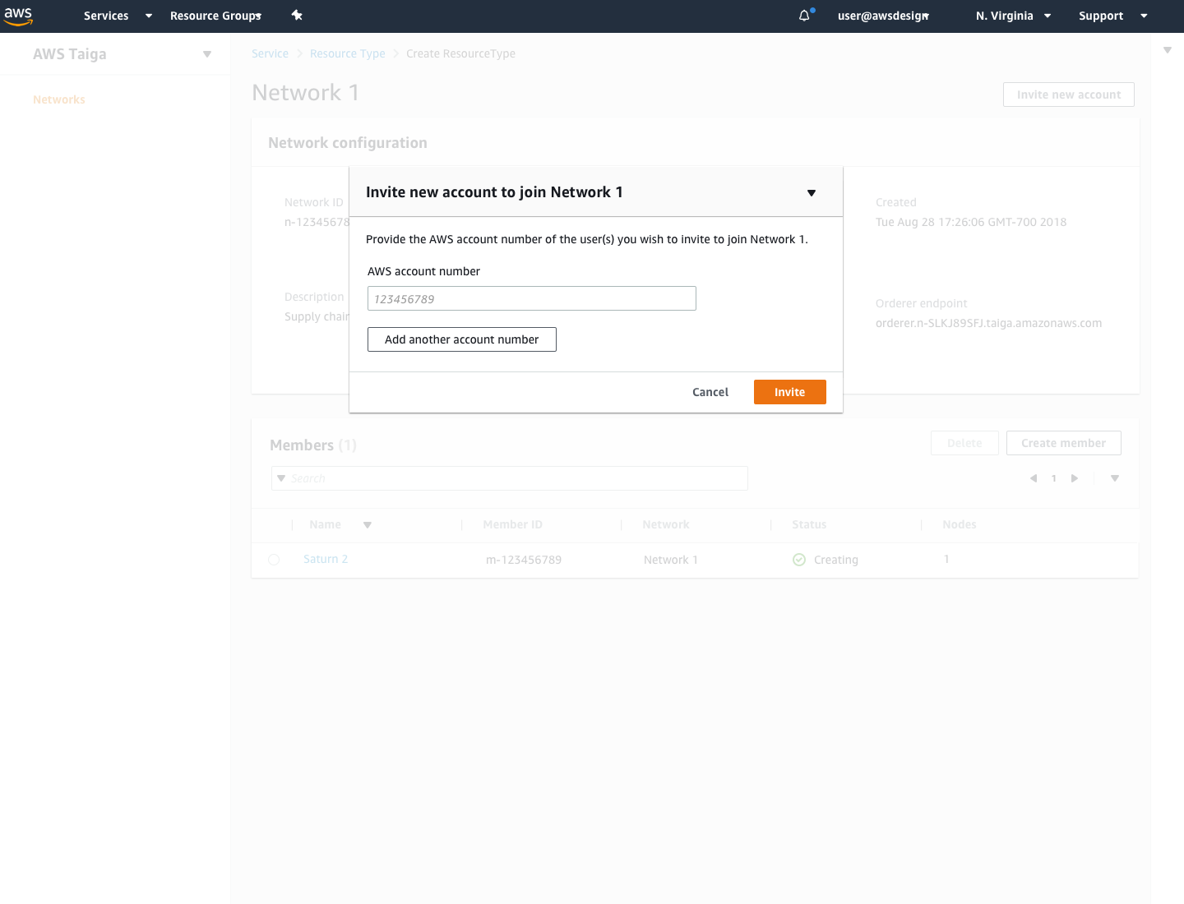
Task: Go to Resource Type breadcrumb
Action: 347,53
